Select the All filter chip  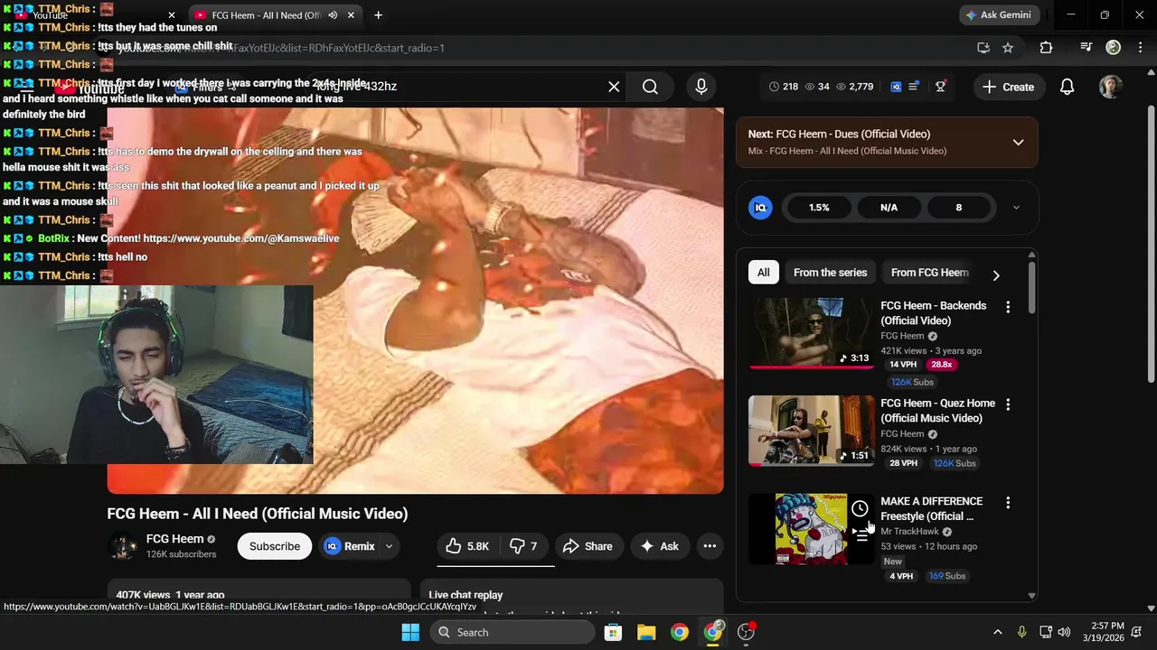[764, 273]
